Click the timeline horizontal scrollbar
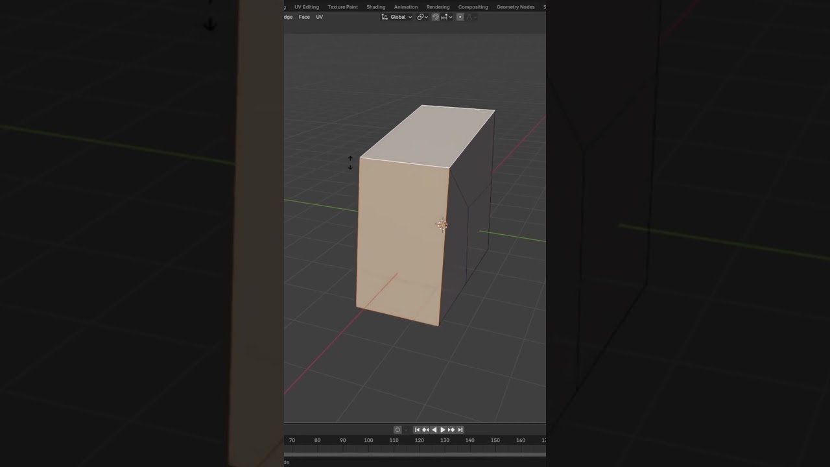 click(415, 455)
